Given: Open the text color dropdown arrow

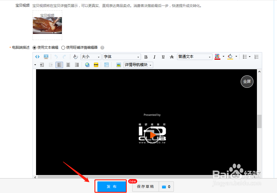Looking at the screenshot, I should tap(224, 57).
